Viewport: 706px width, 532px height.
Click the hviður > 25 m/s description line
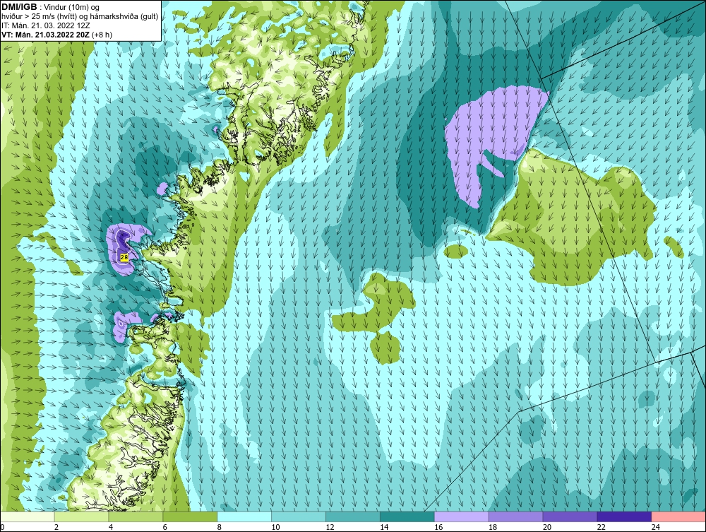tap(80, 16)
